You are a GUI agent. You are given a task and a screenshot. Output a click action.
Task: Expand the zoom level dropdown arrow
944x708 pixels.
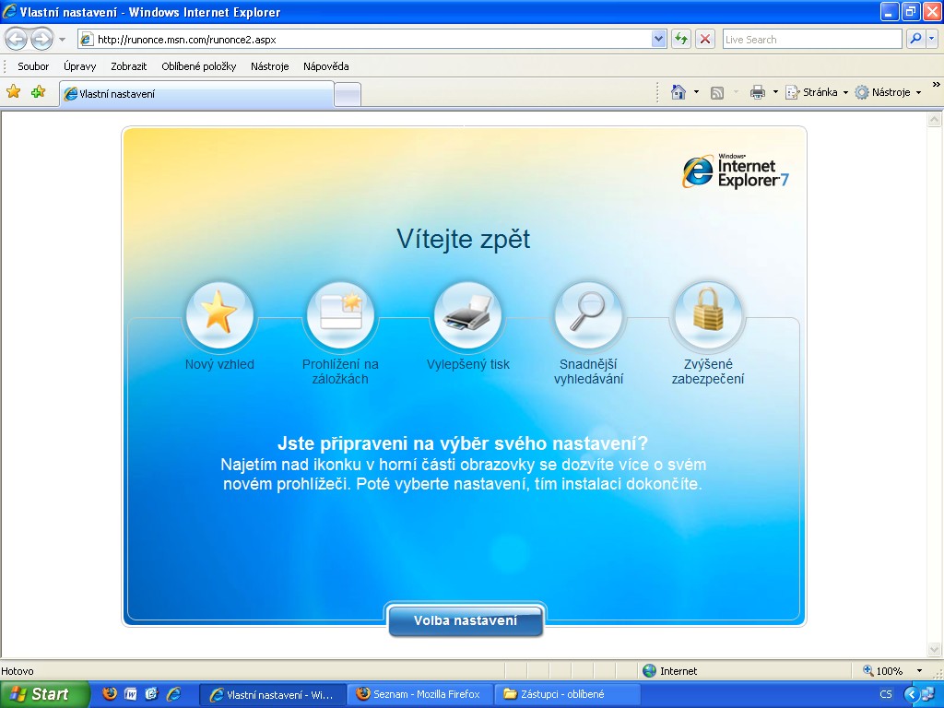(x=919, y=671)
